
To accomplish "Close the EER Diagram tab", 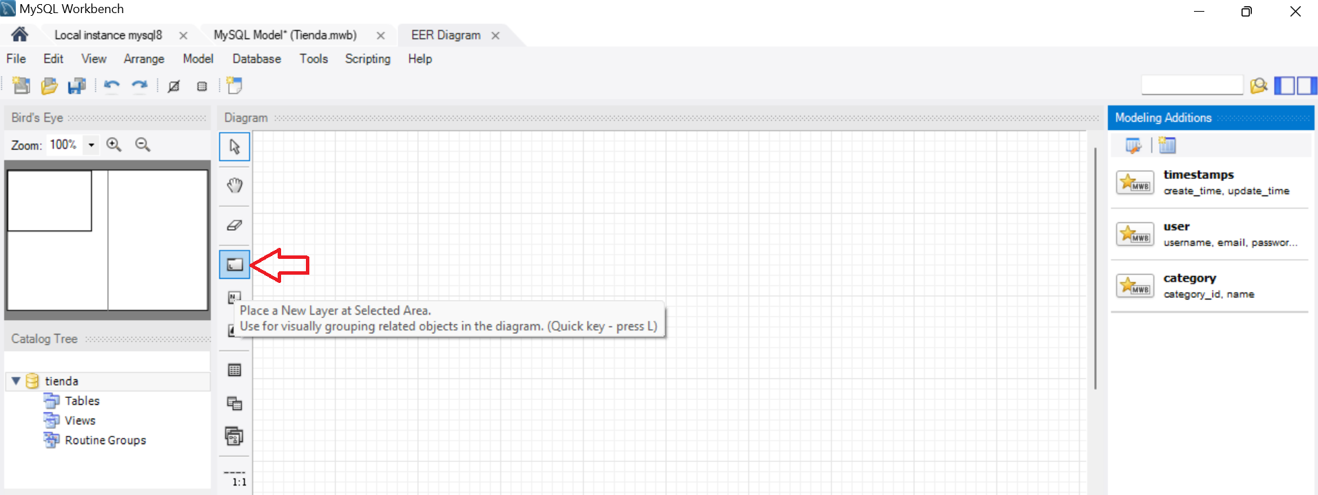I will tap(495, 36).
